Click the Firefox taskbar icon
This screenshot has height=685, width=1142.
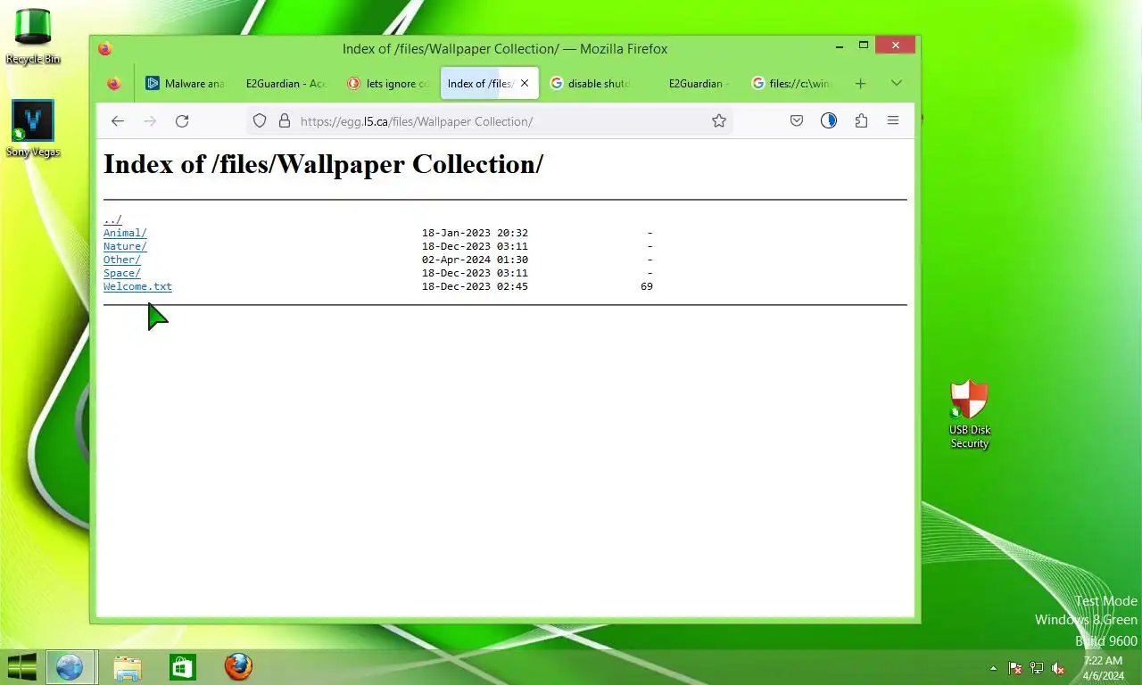tap(238, 667)
